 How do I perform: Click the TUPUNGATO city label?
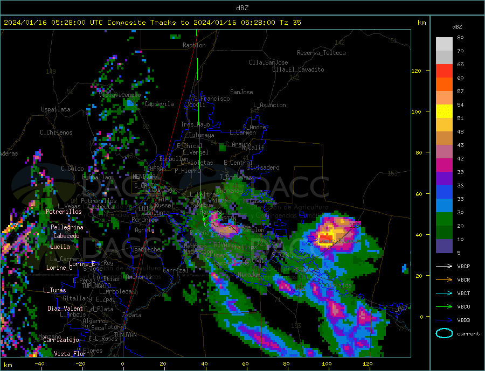coord(96,286)
